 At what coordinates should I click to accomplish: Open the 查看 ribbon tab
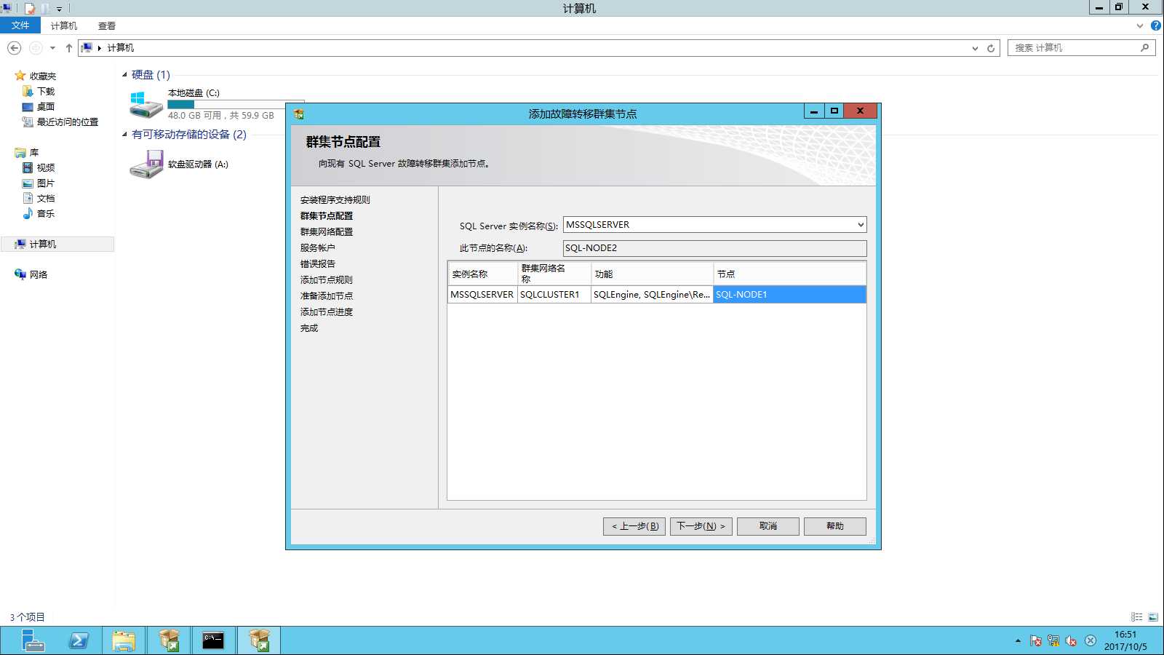(107, 25)
